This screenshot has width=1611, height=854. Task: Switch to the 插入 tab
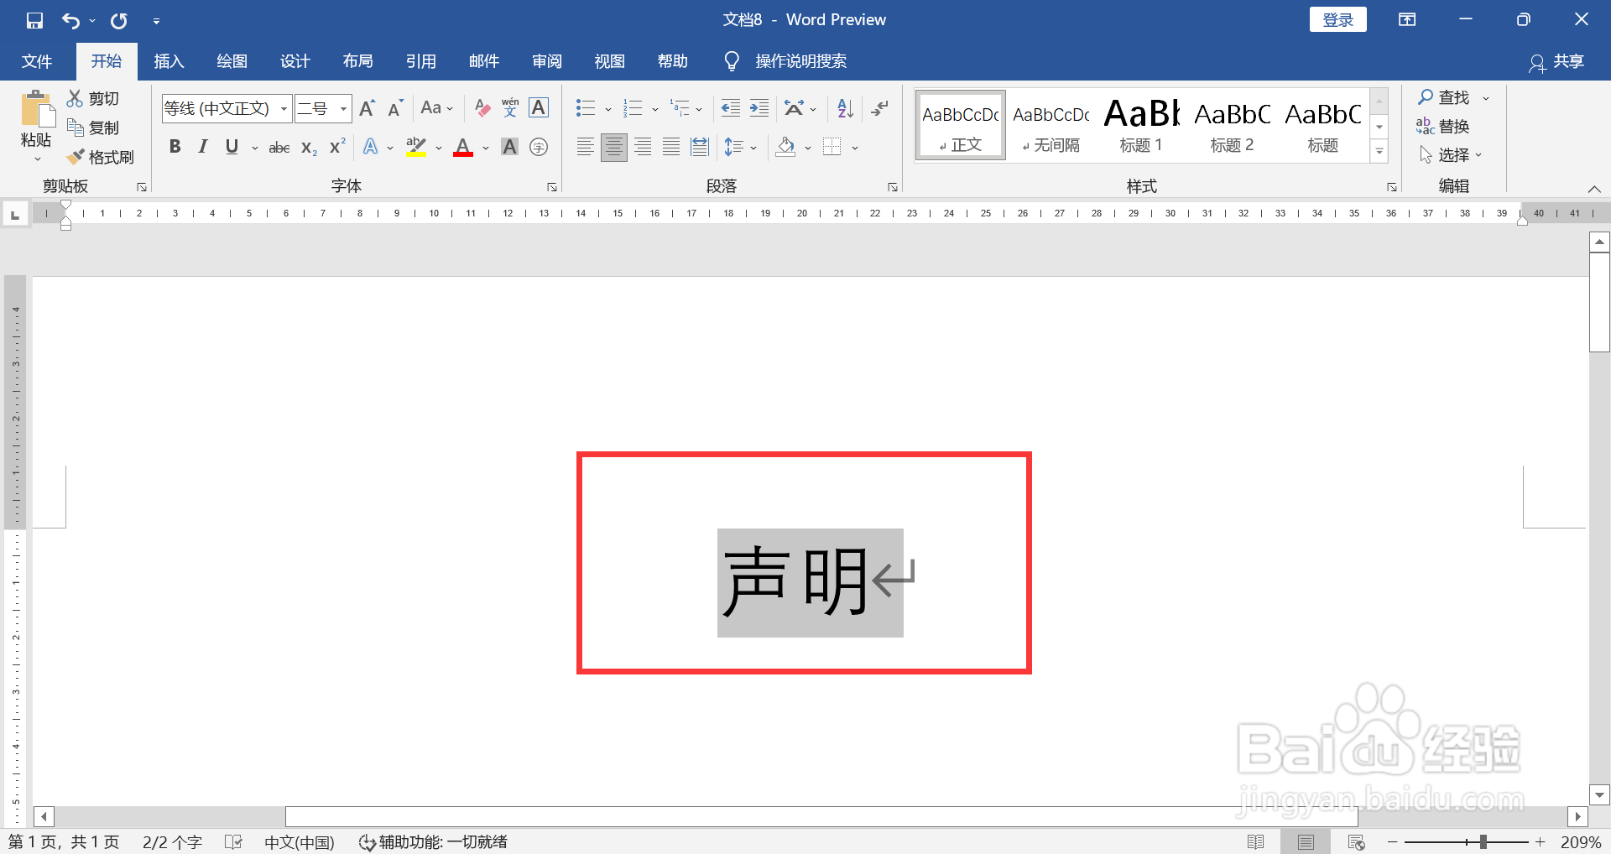(x=169, y=61)
